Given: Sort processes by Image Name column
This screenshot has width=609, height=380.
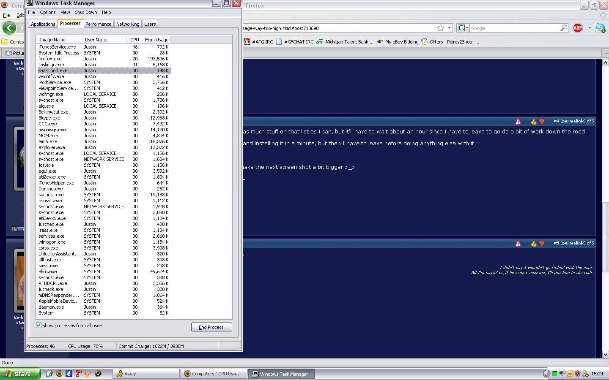Looking at the screenshot, I should (x=58, y=40).
